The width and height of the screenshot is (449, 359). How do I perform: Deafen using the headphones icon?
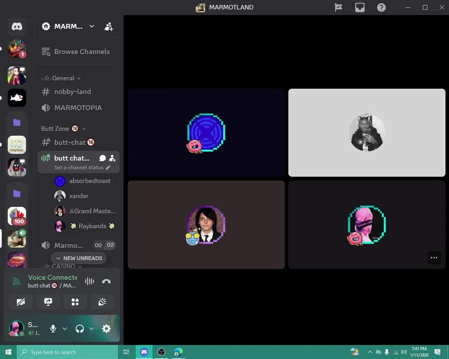coord(80,329)
